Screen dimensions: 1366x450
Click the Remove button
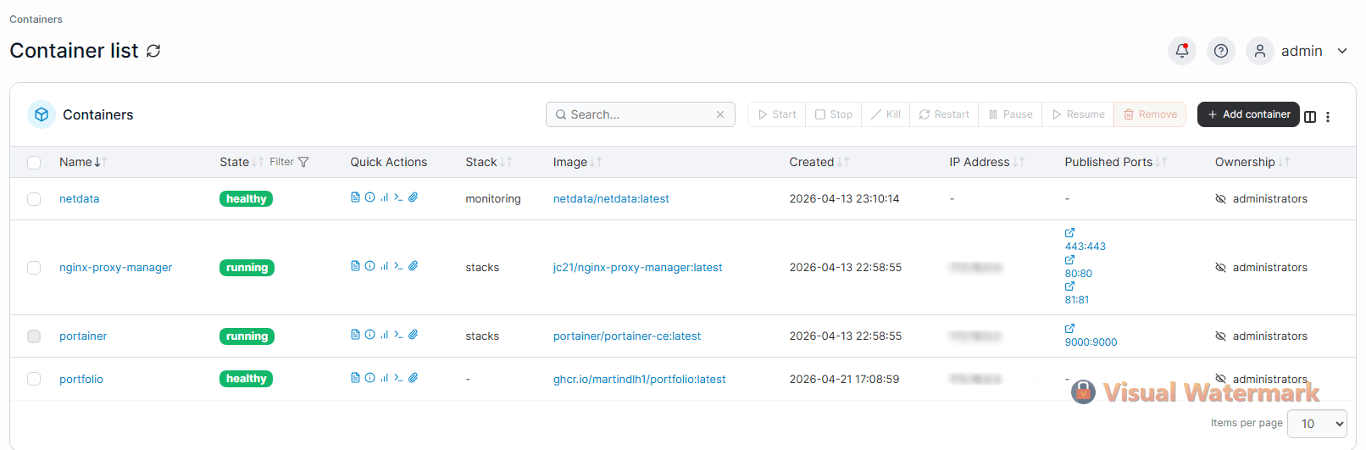1150,114
